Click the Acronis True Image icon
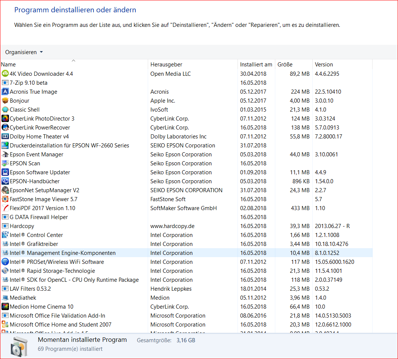The image size is (398, 359). [x=5, y=92]
